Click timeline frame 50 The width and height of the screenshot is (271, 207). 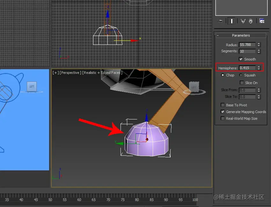pos(50,200)
